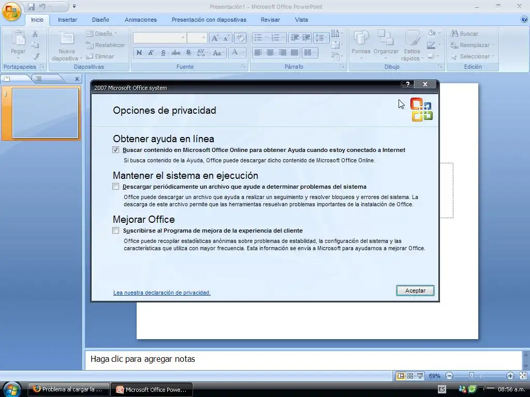The image size is (530, 397).
Task: Click the Buscar find button
Action: 465,34
